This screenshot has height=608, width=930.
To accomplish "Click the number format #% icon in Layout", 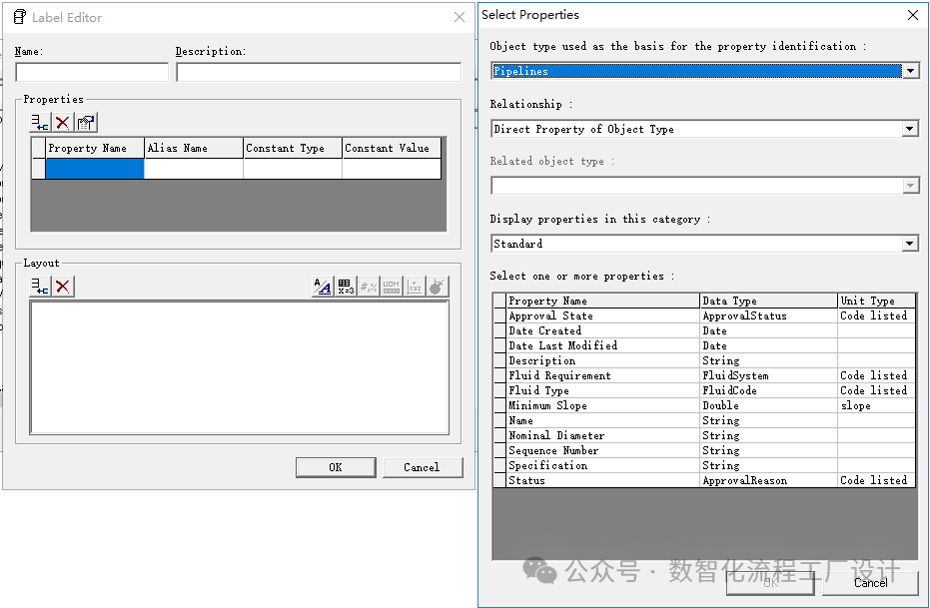I will click(369, 287).
